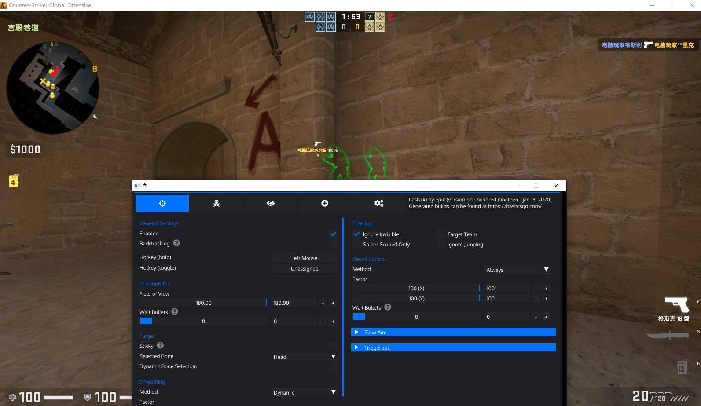Open Selected Bone Head dropdown

(305, 357)
